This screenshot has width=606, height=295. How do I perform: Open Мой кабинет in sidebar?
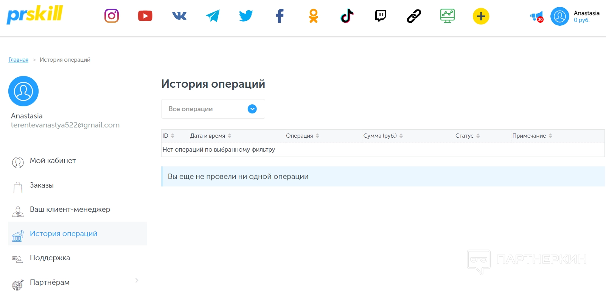pyautogui.click(x=53, y=161)
